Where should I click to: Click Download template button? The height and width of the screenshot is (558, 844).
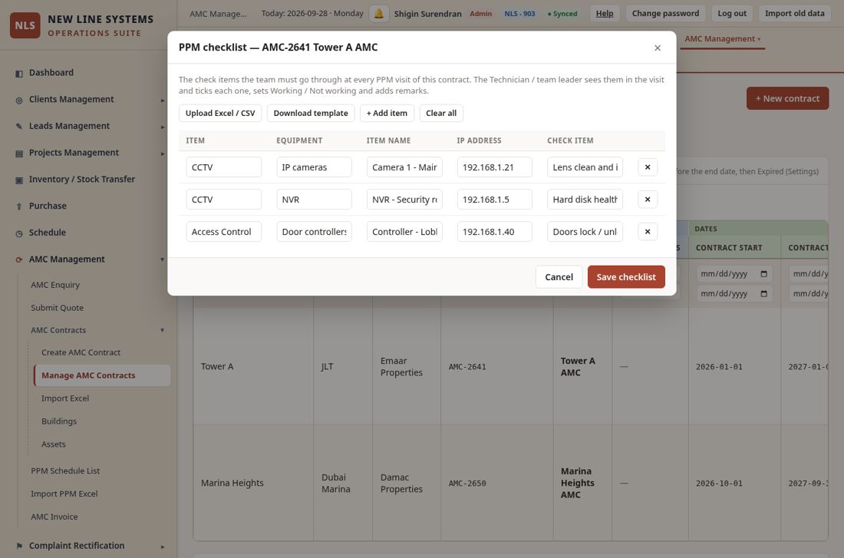[311, 113]
